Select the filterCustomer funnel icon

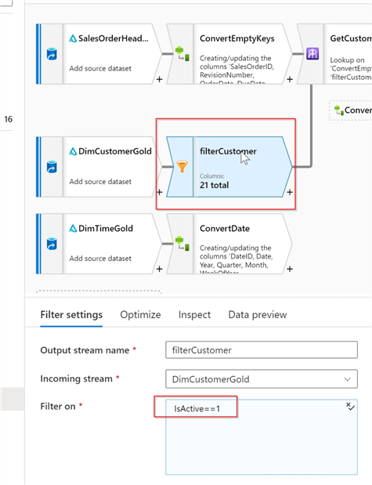click(x=182, y=166)
